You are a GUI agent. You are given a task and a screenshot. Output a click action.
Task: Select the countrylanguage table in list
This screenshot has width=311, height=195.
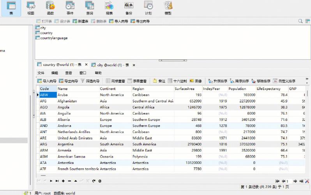coord(54,38)
